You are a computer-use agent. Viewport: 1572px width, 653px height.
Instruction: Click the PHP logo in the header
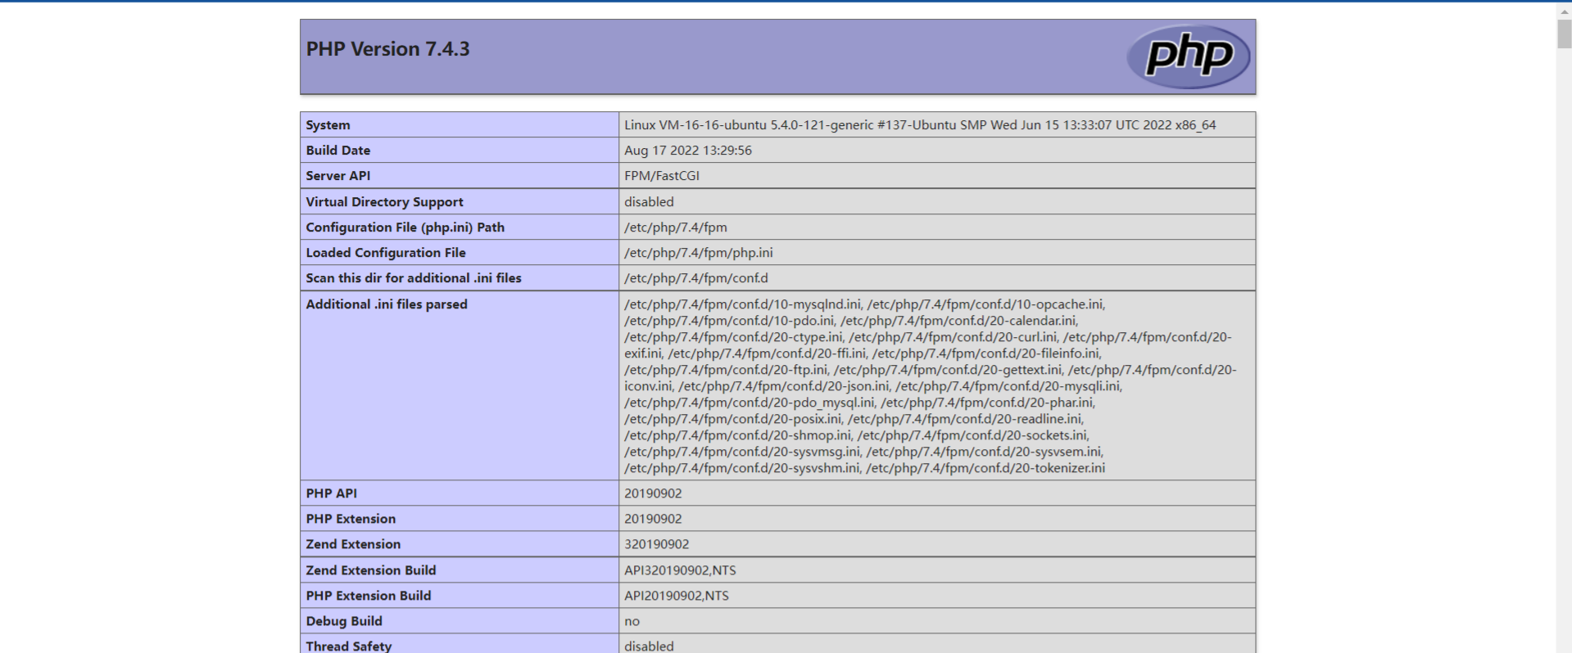pos(1188,56)
